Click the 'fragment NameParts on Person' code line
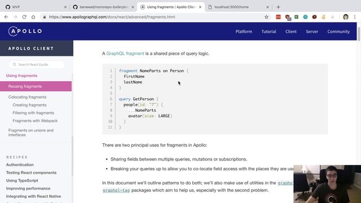Image resolution: width=361 pixels, height=203 pixels. (x=153, y=70)
